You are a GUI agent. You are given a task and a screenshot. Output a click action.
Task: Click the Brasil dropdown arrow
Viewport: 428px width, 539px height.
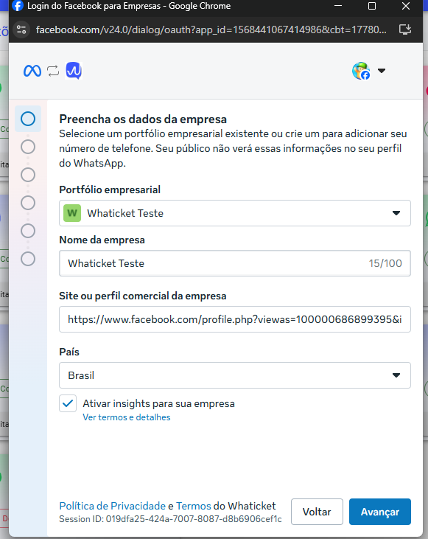click(x=396, y=375)
